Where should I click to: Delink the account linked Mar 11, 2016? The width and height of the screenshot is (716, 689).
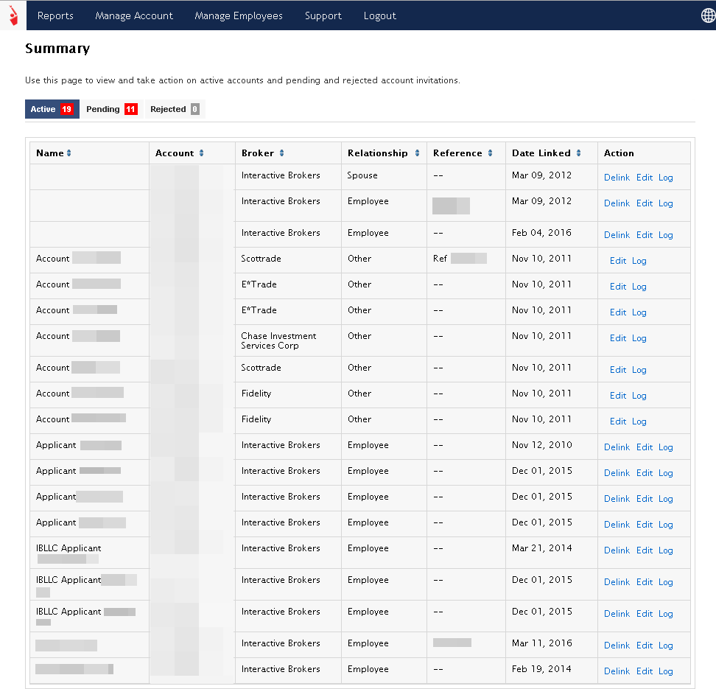617,646
